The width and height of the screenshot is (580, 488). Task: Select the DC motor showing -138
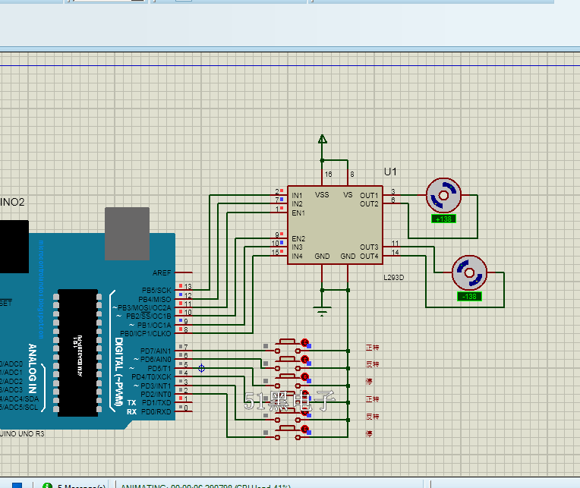tap(469, 272)
